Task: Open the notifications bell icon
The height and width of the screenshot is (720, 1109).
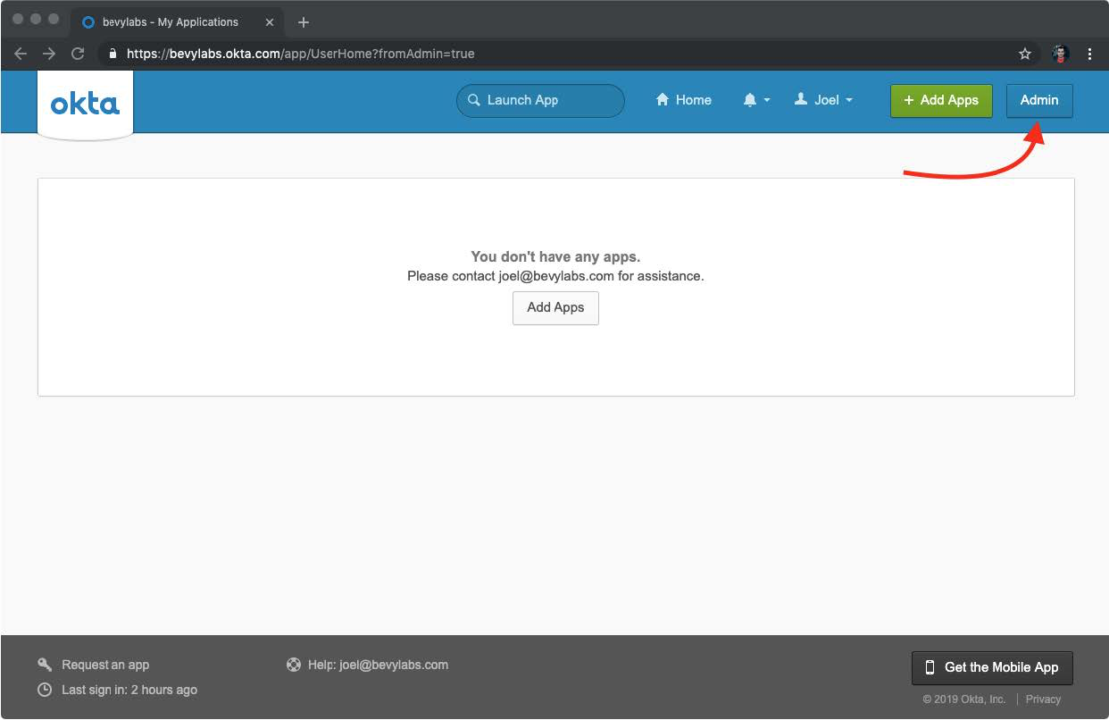Action: [x=750, y=100]
